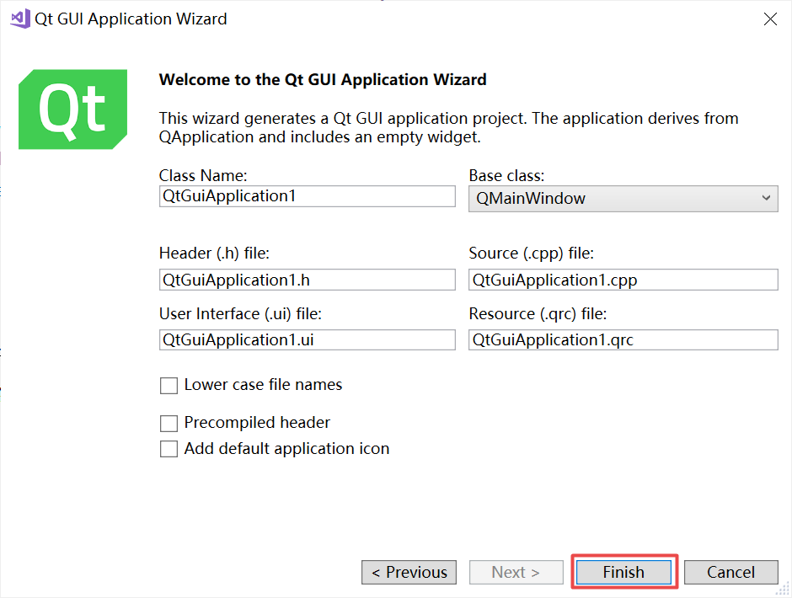This screenshot has width=792, height=598.
Task: Click the green Qt logo
Action: point(72,109)
